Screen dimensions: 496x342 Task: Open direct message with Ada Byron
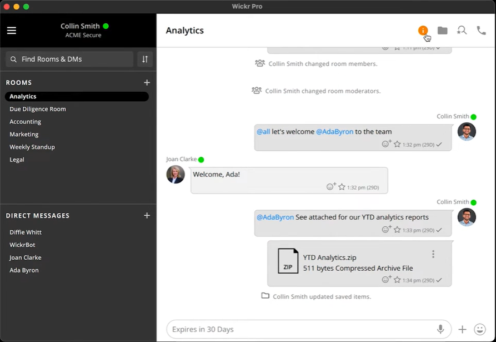[x=24, y=270]
